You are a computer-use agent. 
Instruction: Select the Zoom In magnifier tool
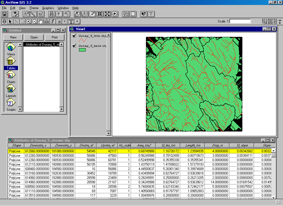(28, 21)
